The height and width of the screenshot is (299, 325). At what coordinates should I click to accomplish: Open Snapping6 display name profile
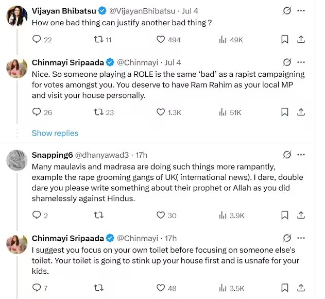pos(52,155)
